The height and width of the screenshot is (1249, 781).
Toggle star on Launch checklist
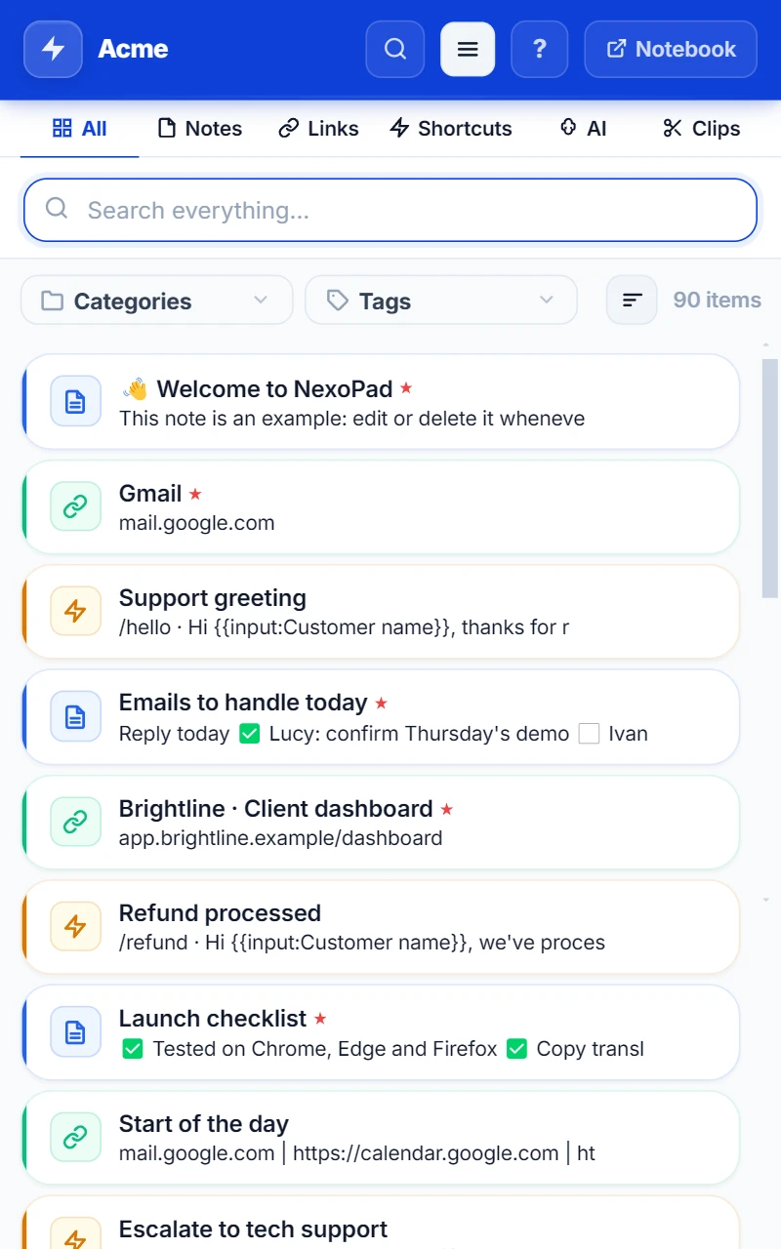(x=320, y=1019)
